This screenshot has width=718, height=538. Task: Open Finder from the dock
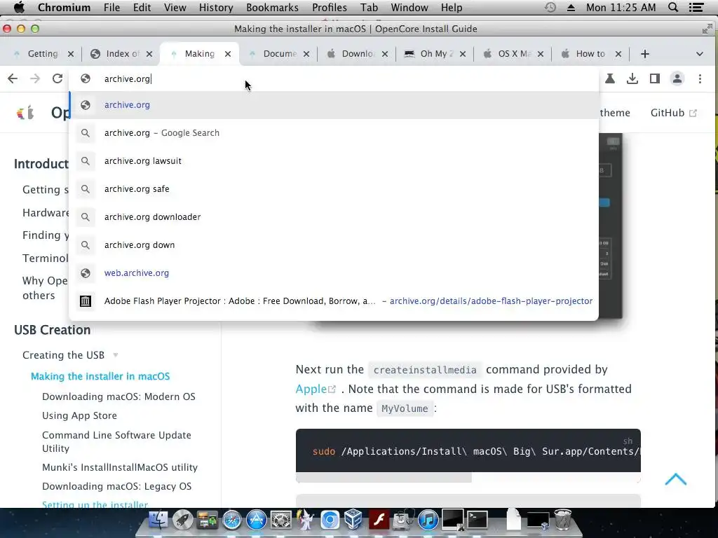(158, 520)
